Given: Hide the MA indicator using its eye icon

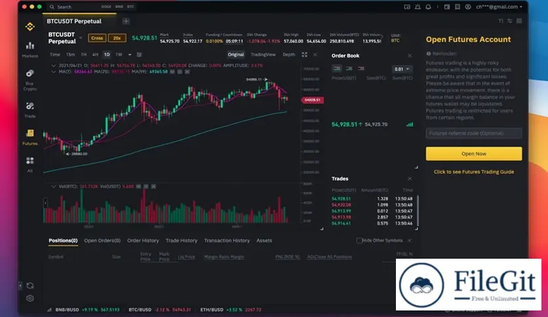Looking at the screenshot, I should click(172, 71).
